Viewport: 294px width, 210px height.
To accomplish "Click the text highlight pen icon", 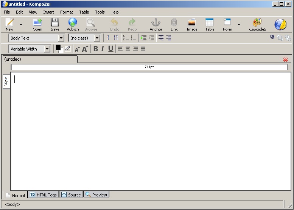I will pyautogui.click(x=67, y=49).
